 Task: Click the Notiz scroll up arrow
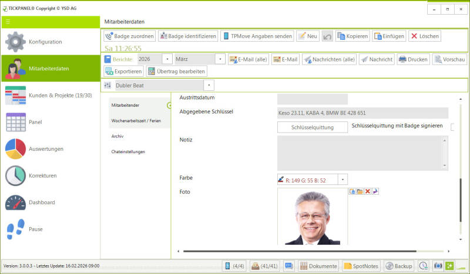445,140
